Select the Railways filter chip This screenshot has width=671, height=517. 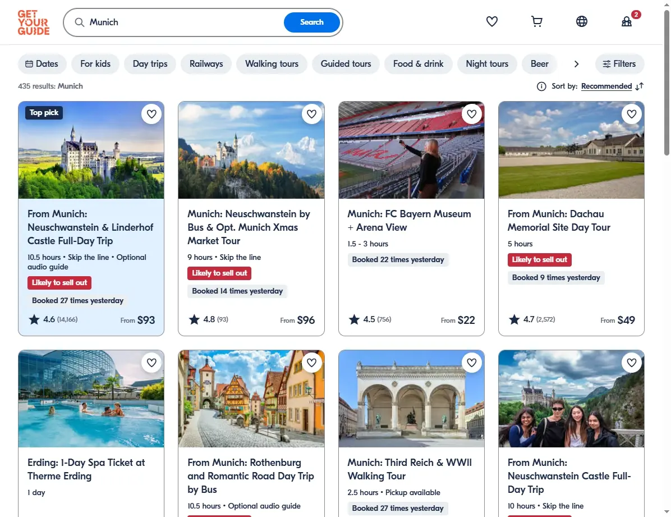[206, 64]
